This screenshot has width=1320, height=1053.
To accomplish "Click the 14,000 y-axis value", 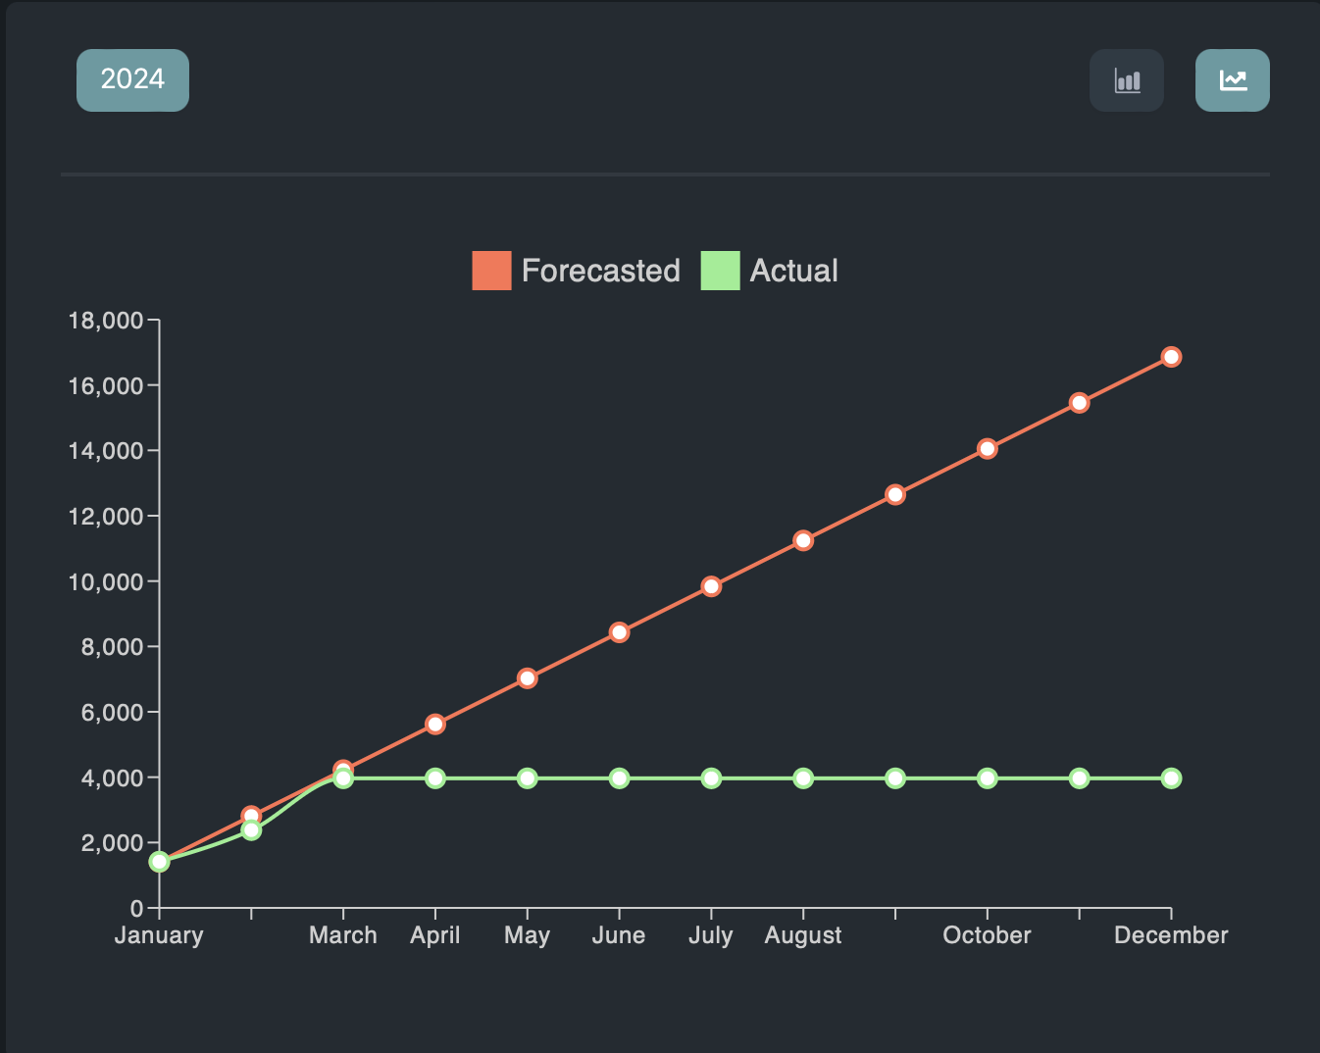I will tap(106, 451).
